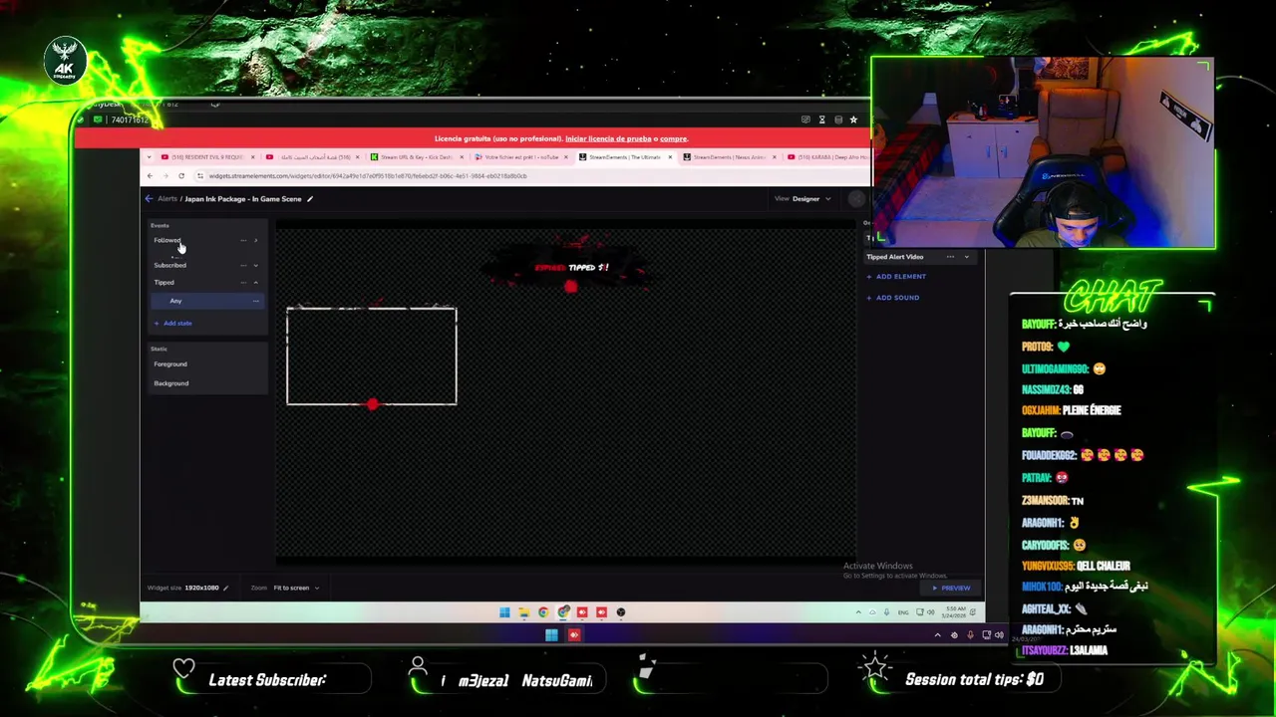The width and height of the screenshot is (1276, 717).
Task: Expand the Tipped Alert Video section
Action: pyautogui.click(x=966, y=257)
